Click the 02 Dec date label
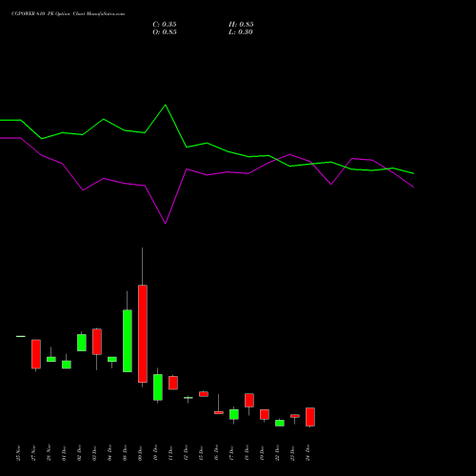Image resolution: width=476 pixels, height=476 pixels. (x=79, y=453)
